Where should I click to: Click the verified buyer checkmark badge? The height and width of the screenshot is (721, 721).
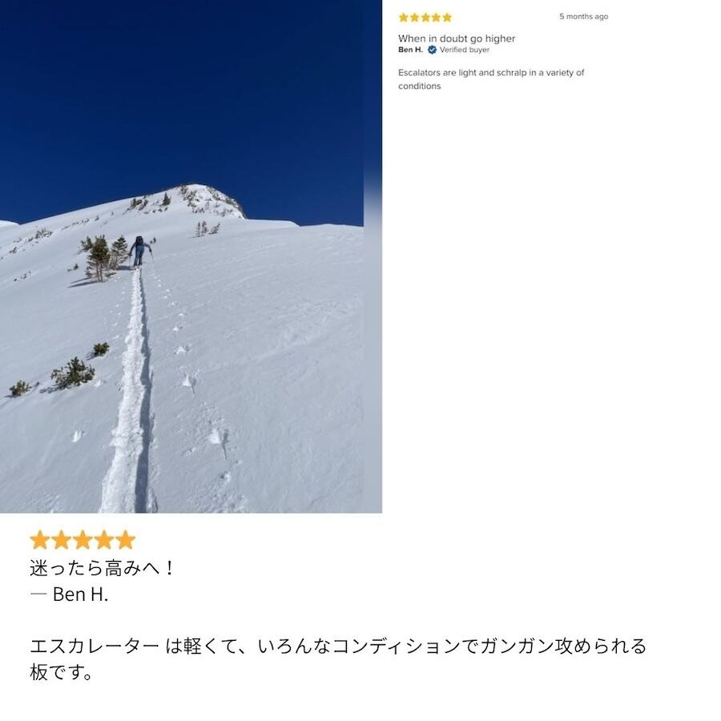point(432,50)
